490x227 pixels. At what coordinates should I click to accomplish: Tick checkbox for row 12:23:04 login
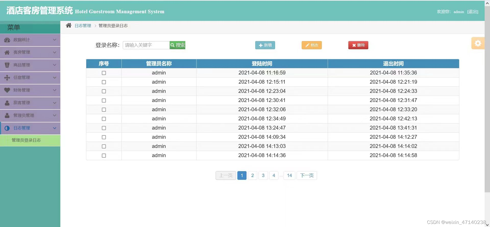pyautogui.click(x=104, y=91)
